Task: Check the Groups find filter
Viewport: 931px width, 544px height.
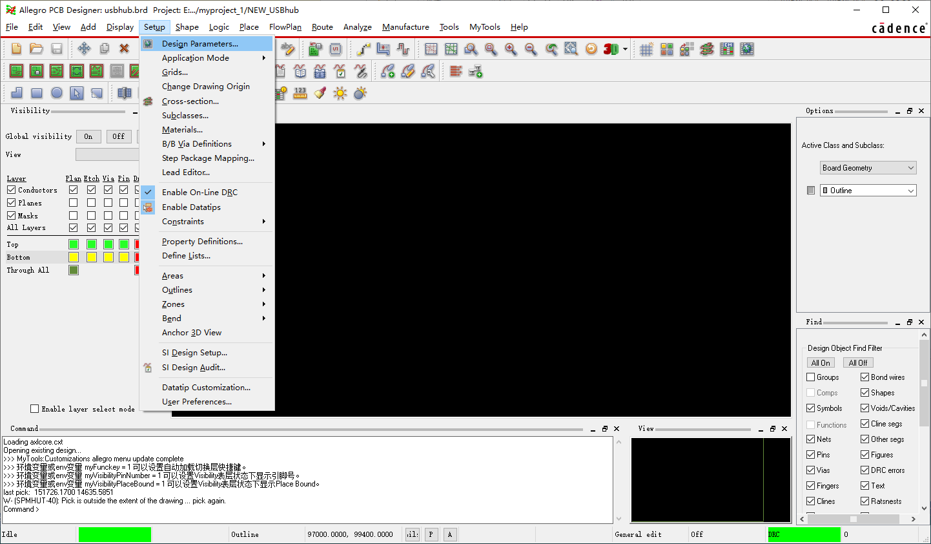Action: (810, 377)
